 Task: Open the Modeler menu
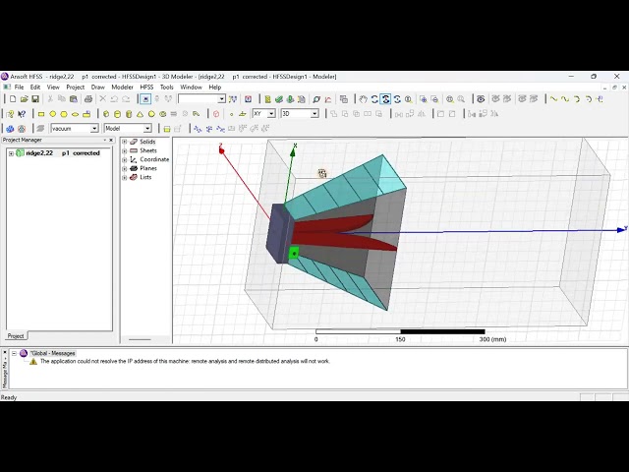122,88
